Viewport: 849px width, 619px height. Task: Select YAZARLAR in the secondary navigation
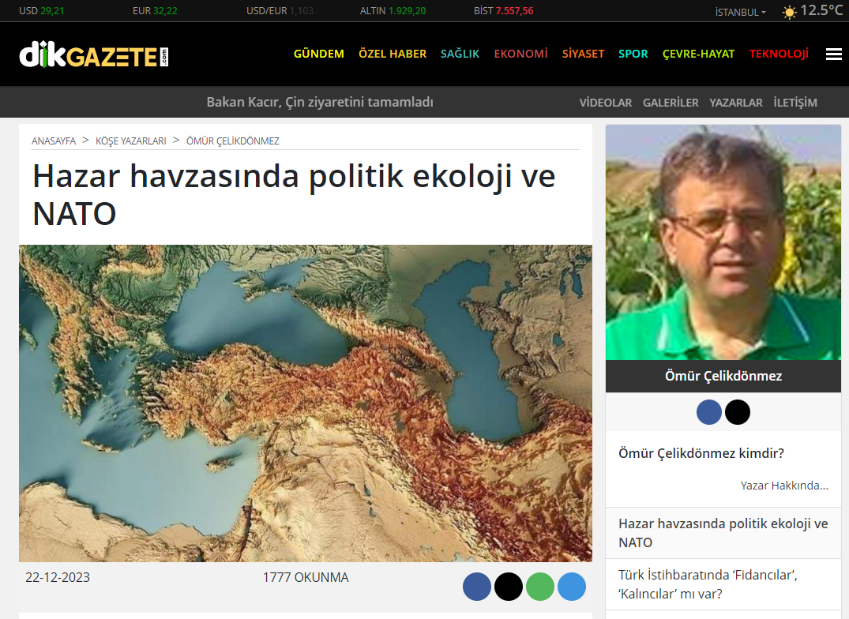(735, 103)
